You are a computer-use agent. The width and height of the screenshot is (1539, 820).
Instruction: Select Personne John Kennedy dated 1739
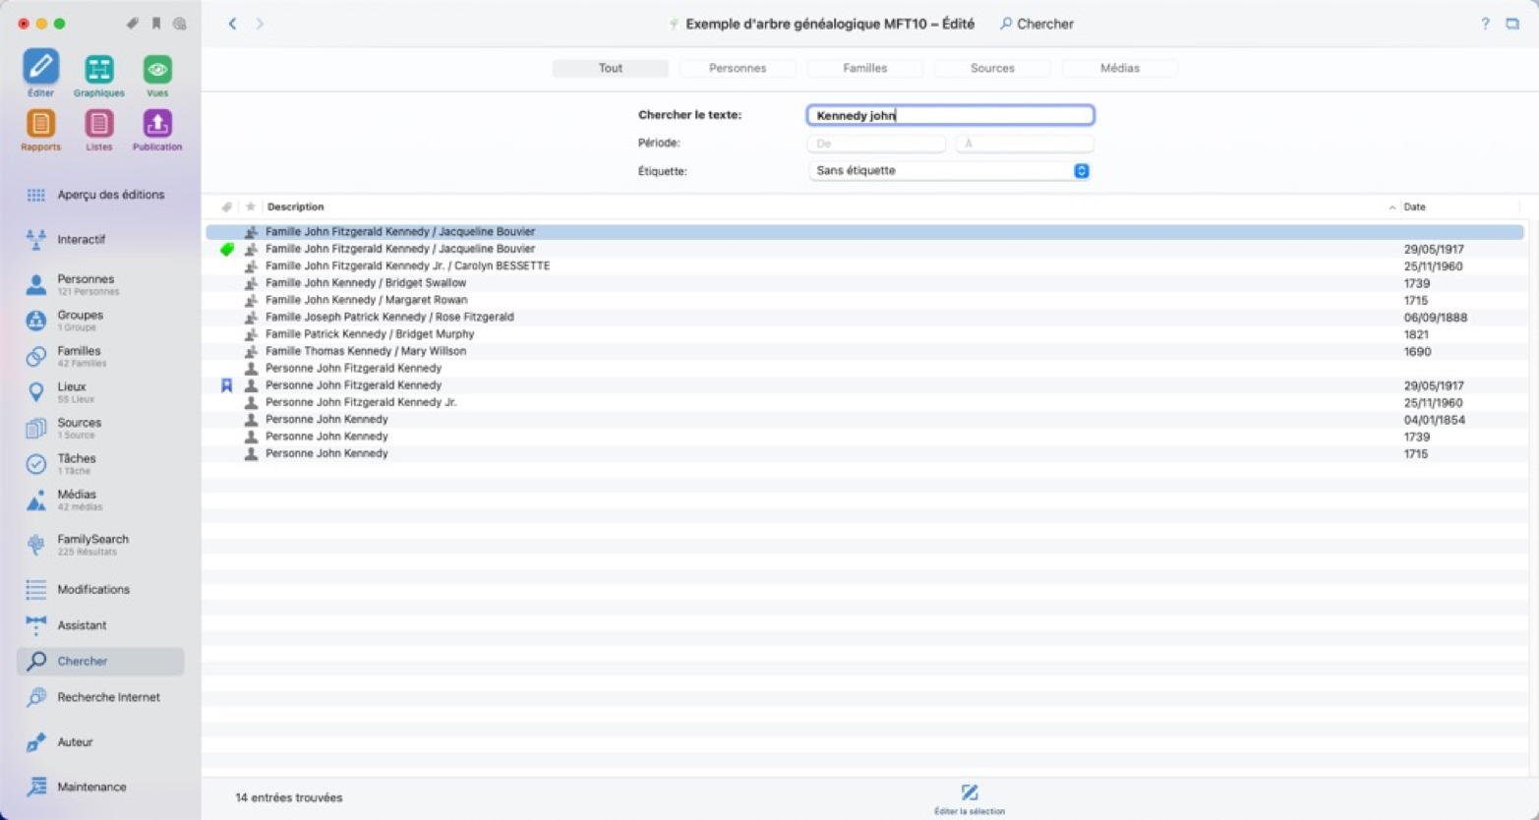tap(865, 437)
